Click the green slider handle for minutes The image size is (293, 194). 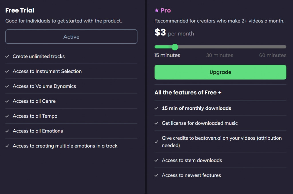point(175,47)
